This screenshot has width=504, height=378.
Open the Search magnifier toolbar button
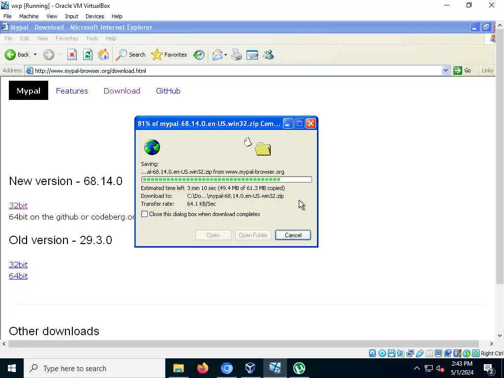point(131,55)
